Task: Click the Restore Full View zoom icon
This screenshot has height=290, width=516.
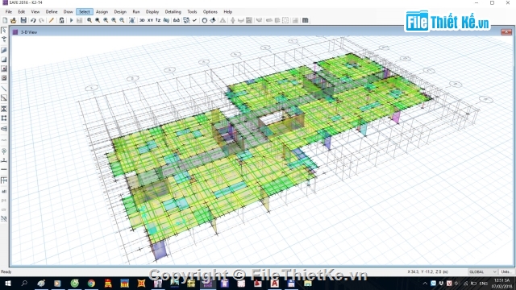Action: [98, 20]
